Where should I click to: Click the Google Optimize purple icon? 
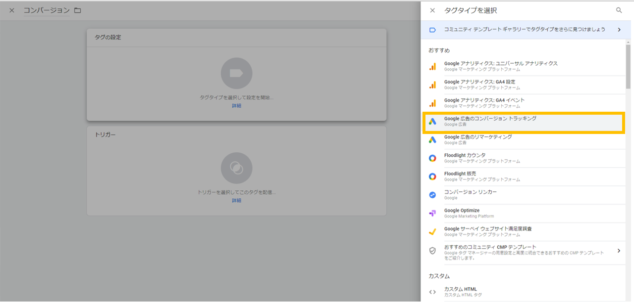(432, 213)
